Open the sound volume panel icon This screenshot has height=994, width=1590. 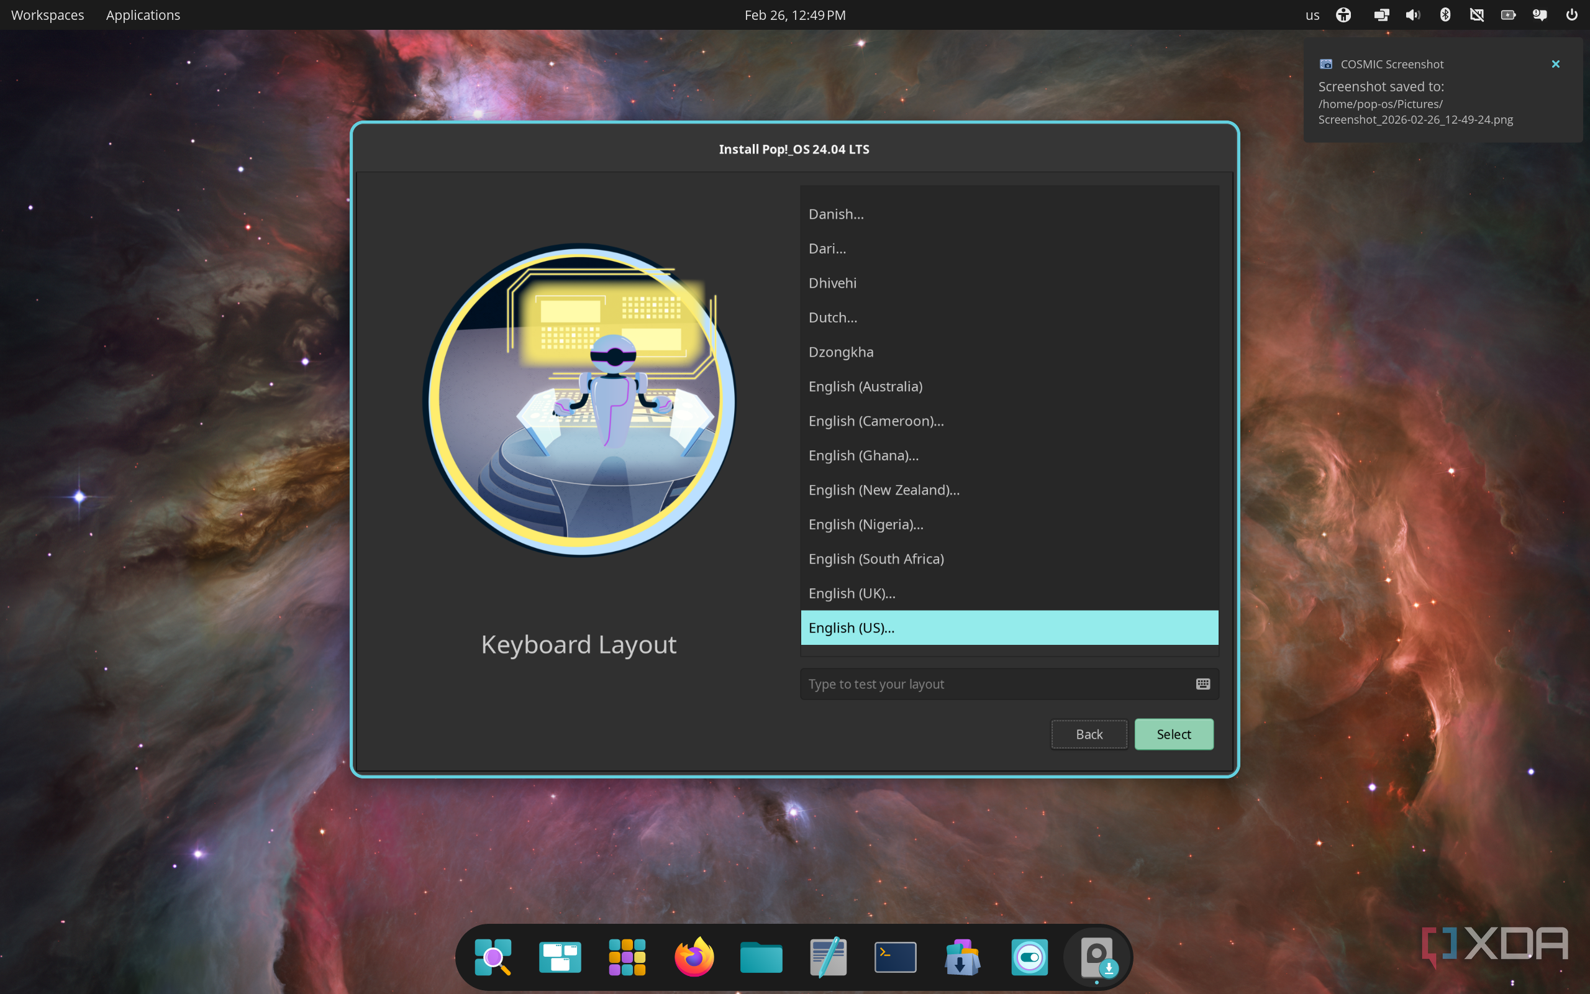click(x=1412, y=14)
